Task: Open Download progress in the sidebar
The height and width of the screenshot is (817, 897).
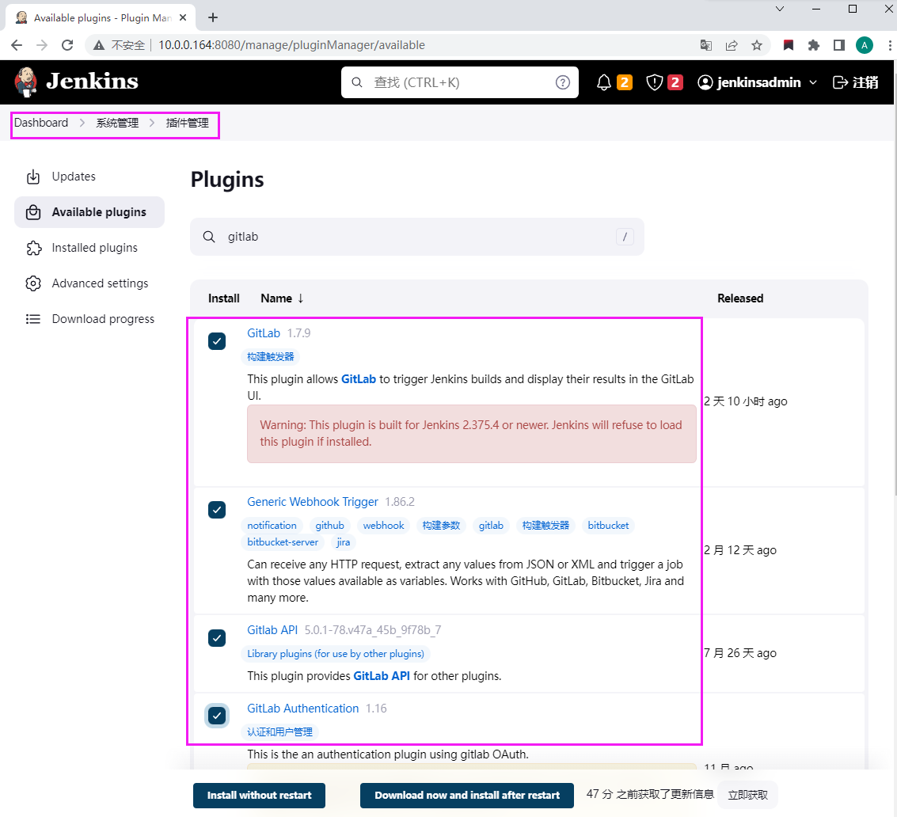Action: tap(89, 319)
